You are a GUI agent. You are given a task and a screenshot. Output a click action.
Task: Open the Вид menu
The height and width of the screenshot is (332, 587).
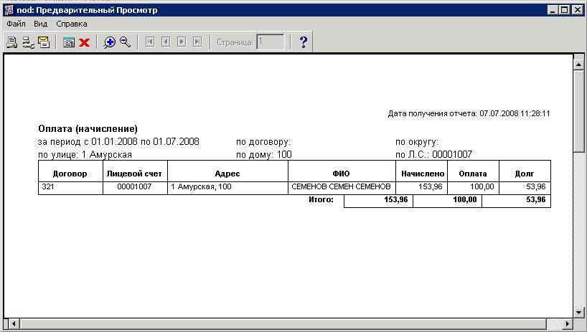tap(41, 24)
